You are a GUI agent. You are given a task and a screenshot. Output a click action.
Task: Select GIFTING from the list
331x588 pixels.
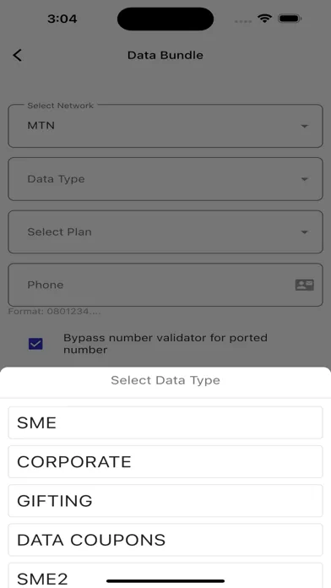(x=165, y=501)
